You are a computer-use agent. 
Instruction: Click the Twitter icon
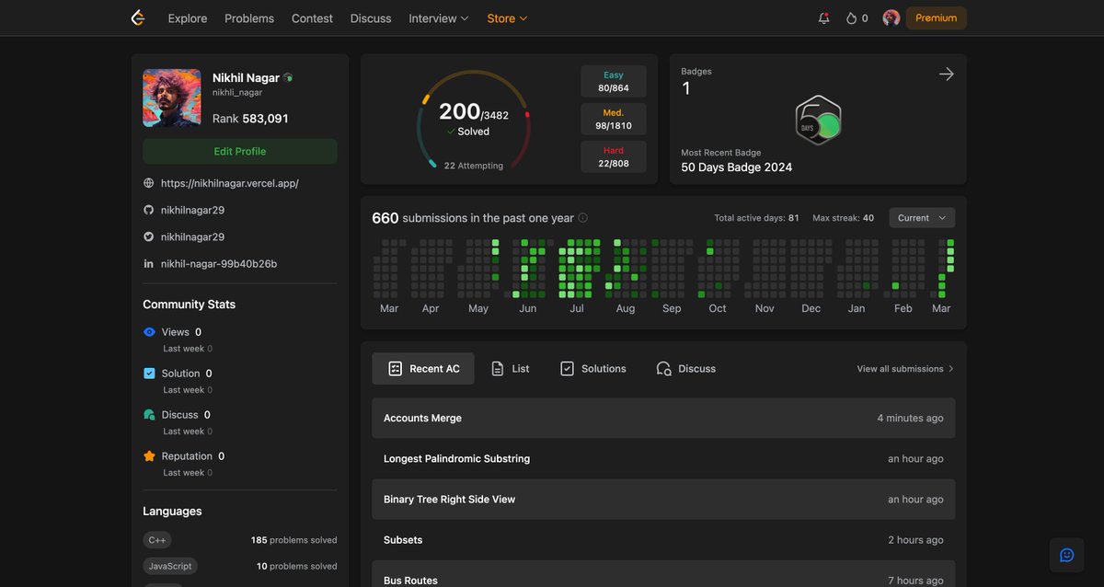(x=149, y=236)
